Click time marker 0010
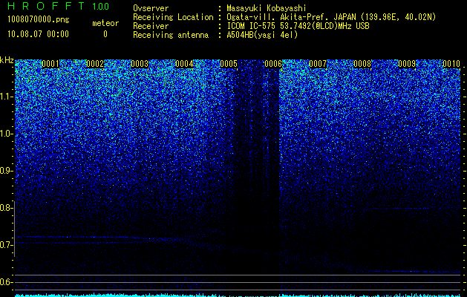The image size is (467, 297). tap(451, 64)
